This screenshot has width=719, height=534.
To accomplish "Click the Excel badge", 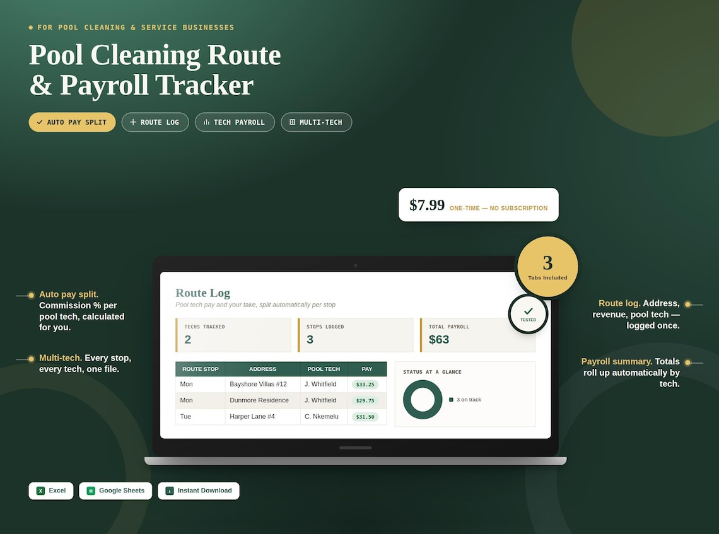I will 51,491.
